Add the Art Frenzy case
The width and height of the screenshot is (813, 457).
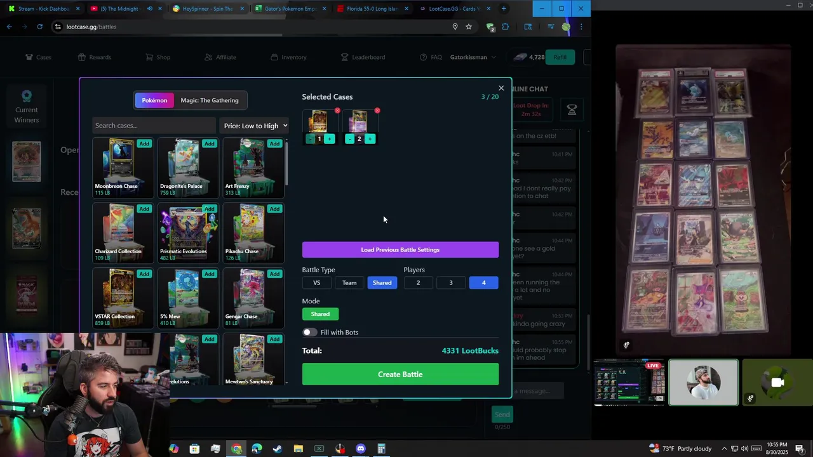point(274,143)
